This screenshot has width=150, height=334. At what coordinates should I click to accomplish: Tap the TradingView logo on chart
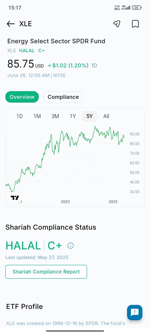tap(15, 198)
